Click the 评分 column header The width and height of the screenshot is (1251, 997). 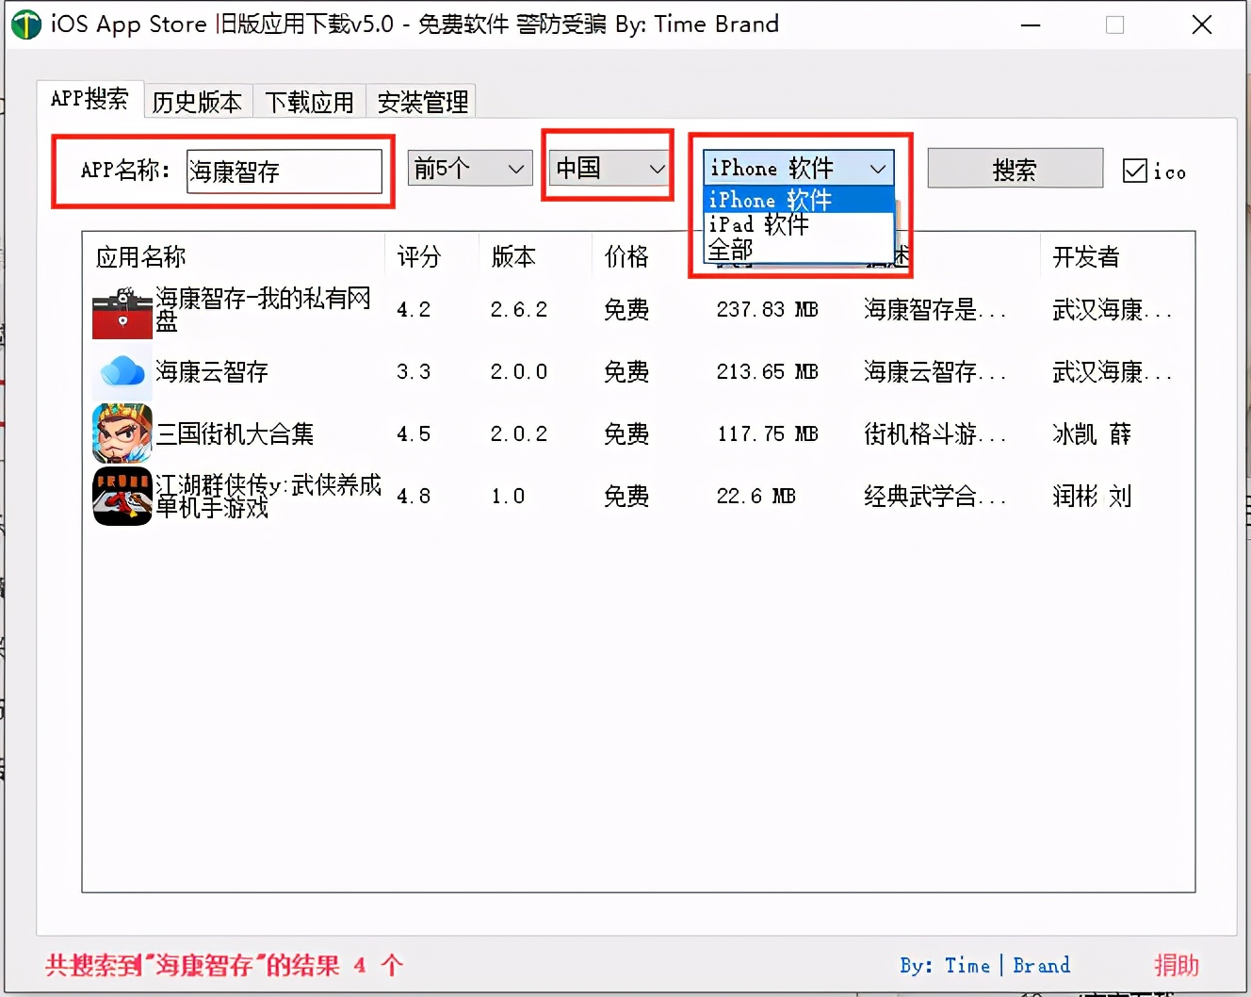point(418,255)
